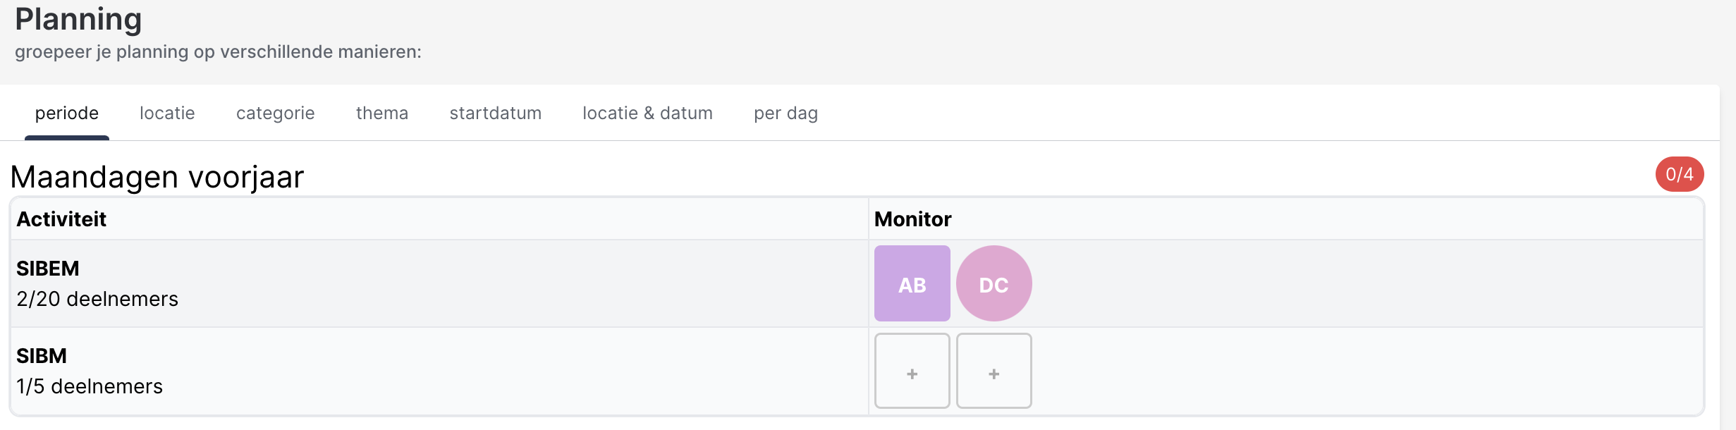Open the SIBEM activity

pyautogui.click(x=48, y=269)
